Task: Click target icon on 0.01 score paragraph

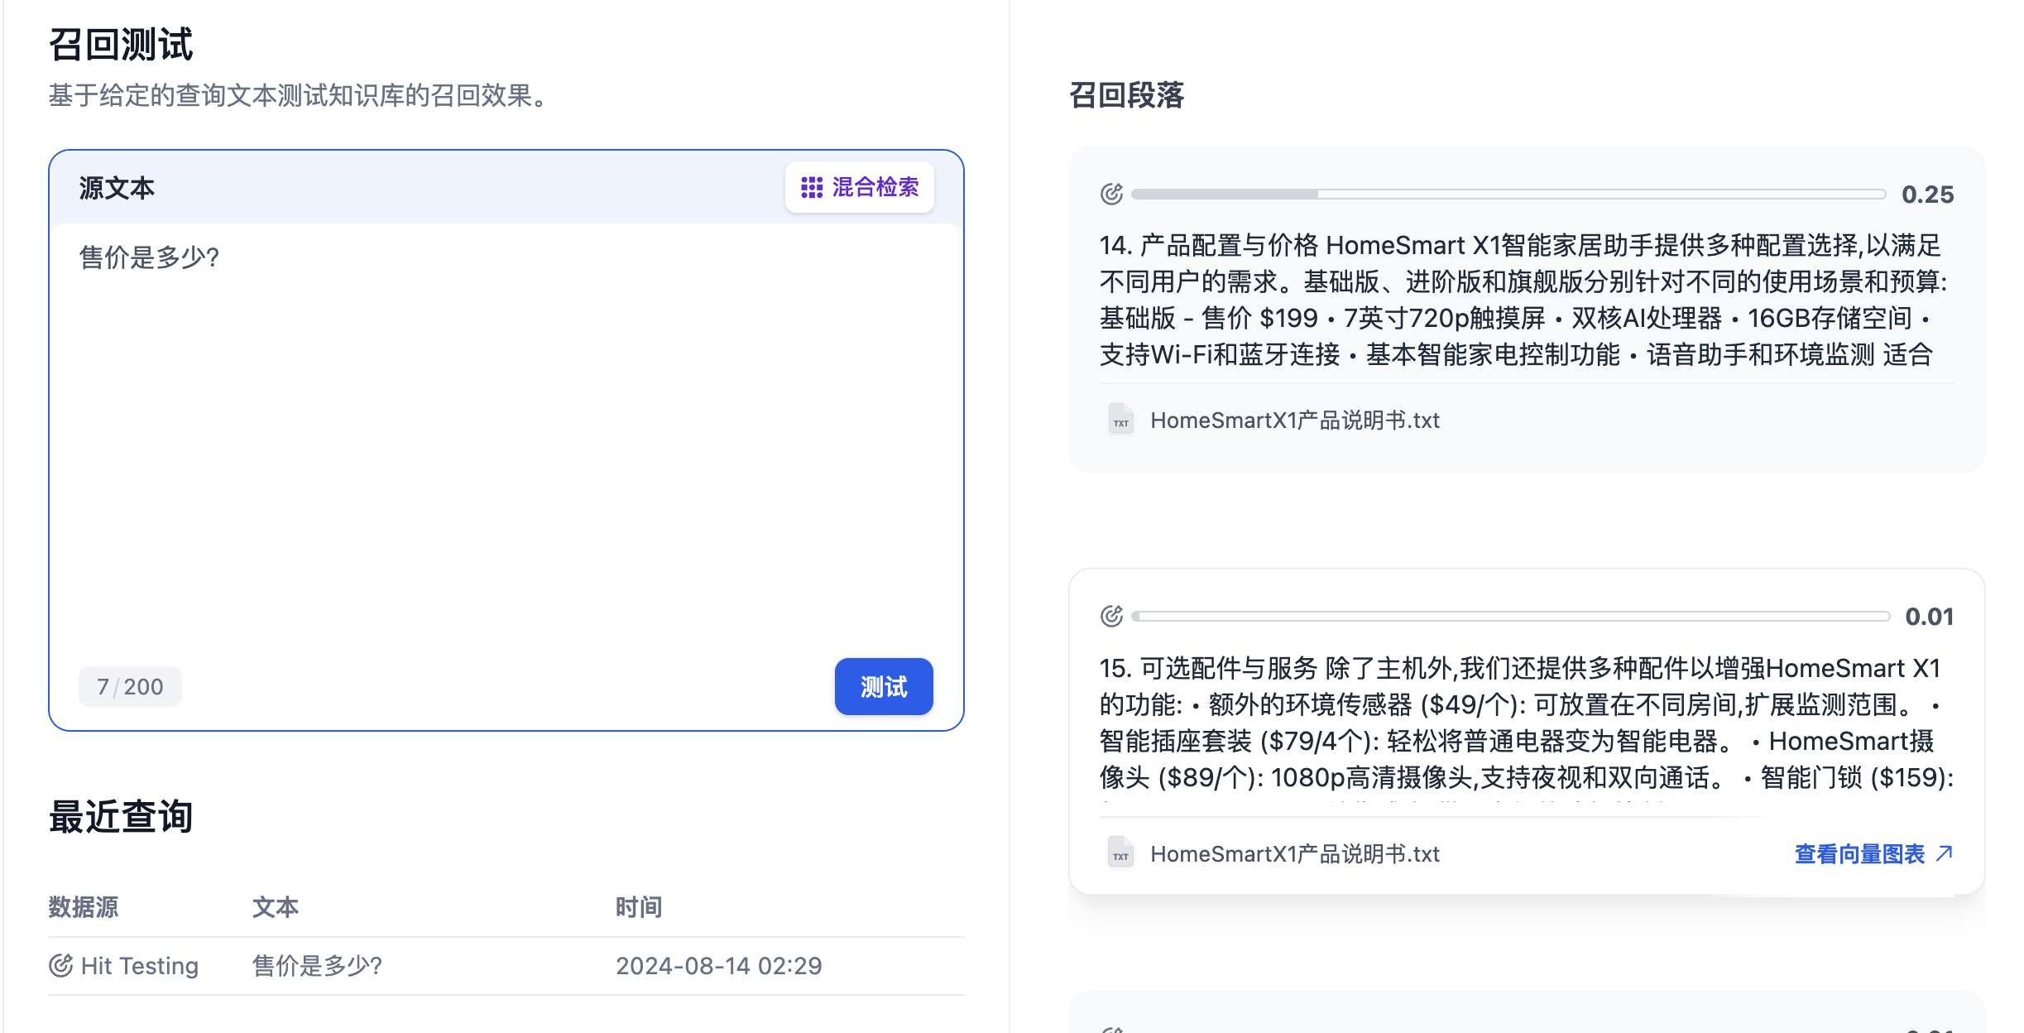Action: coord(1111,617)
